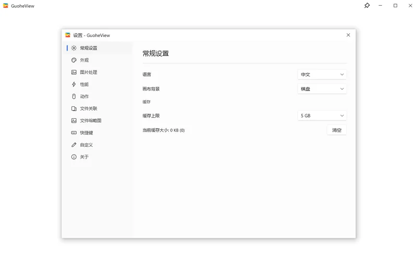Click the 缓存 section label
The image size is (417, 266).
[146, 102]
